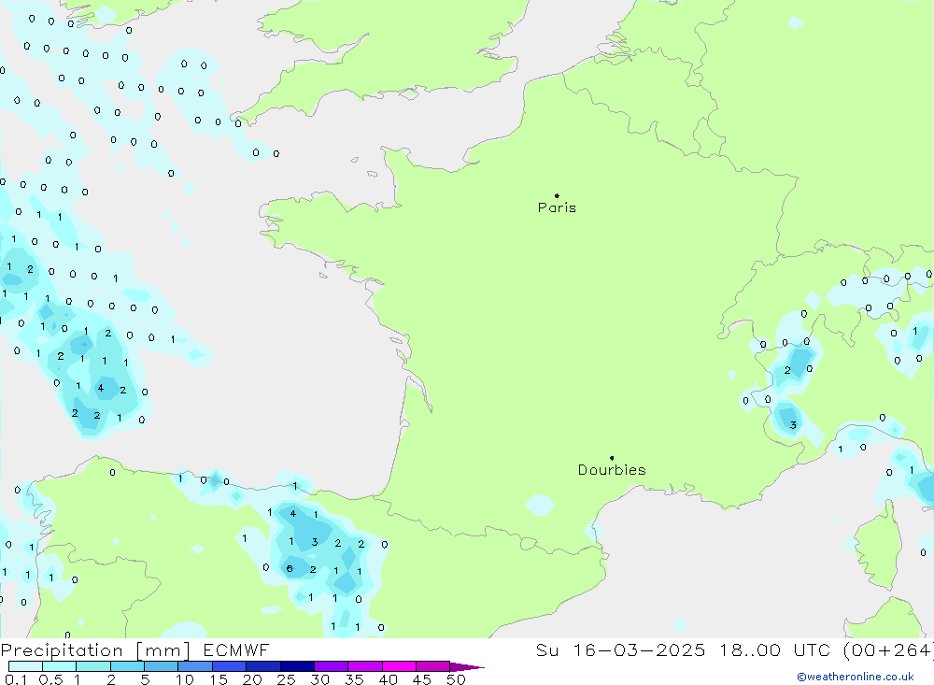Image resolution: width=934 pixels, height=685 pixels.
Task: Pick the 2–5 mm legend swatch
Action: click(x=127, y=666)
